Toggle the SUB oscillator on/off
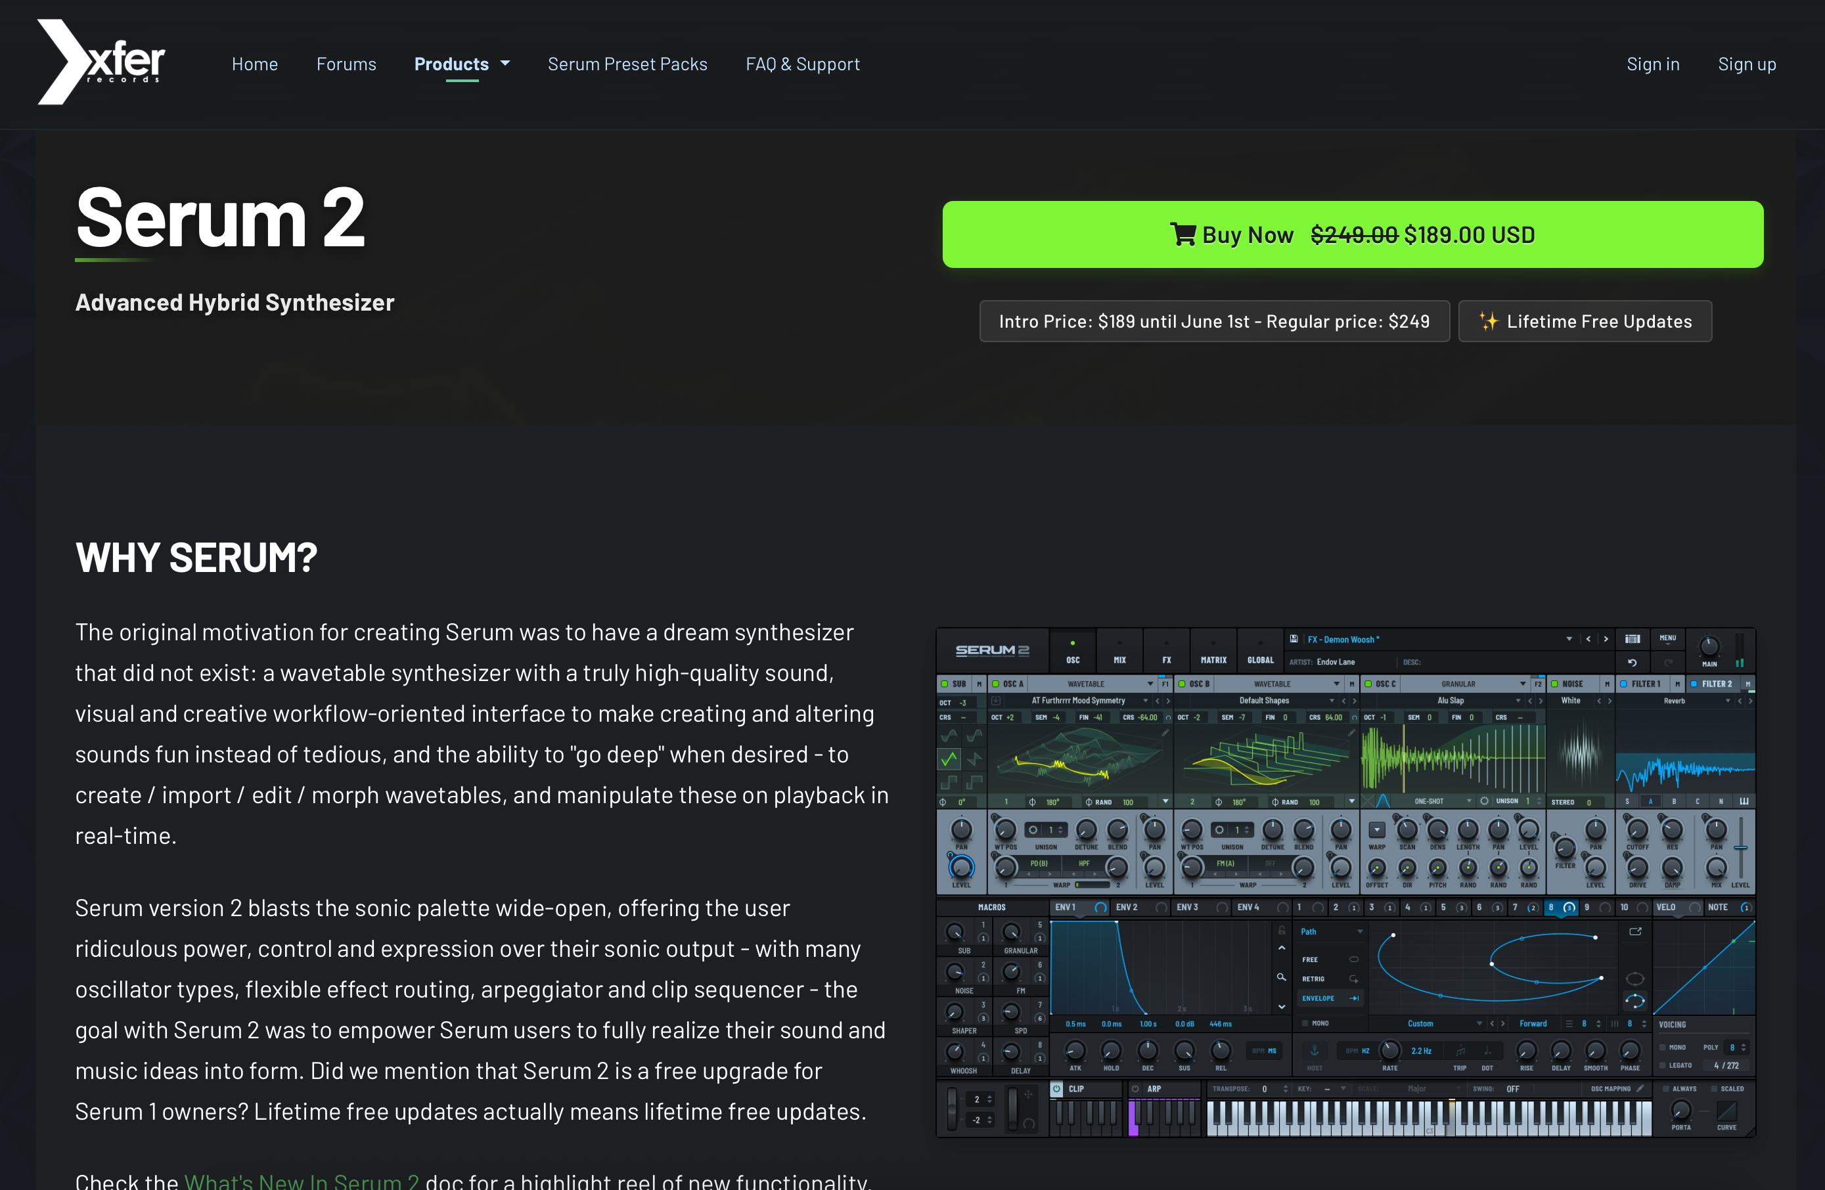 click(x=945, y=684)
